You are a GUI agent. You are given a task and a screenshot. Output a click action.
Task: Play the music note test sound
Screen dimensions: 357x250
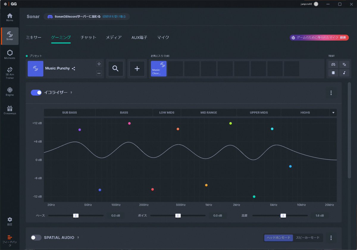344,73
